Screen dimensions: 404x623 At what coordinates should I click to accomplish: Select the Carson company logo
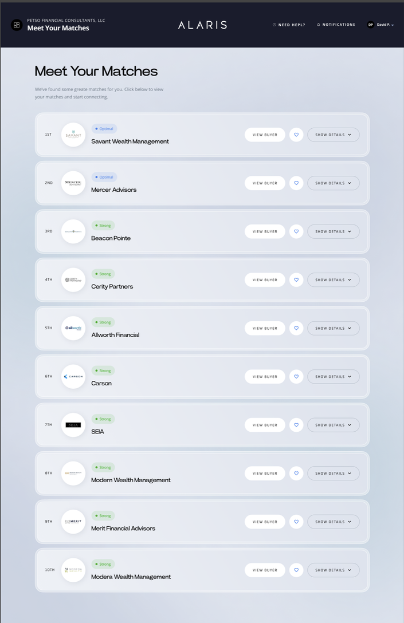click(x=73, y=377)
